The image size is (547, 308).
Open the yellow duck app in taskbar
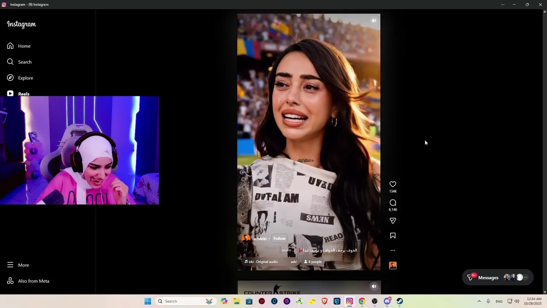tap(312, 301)
